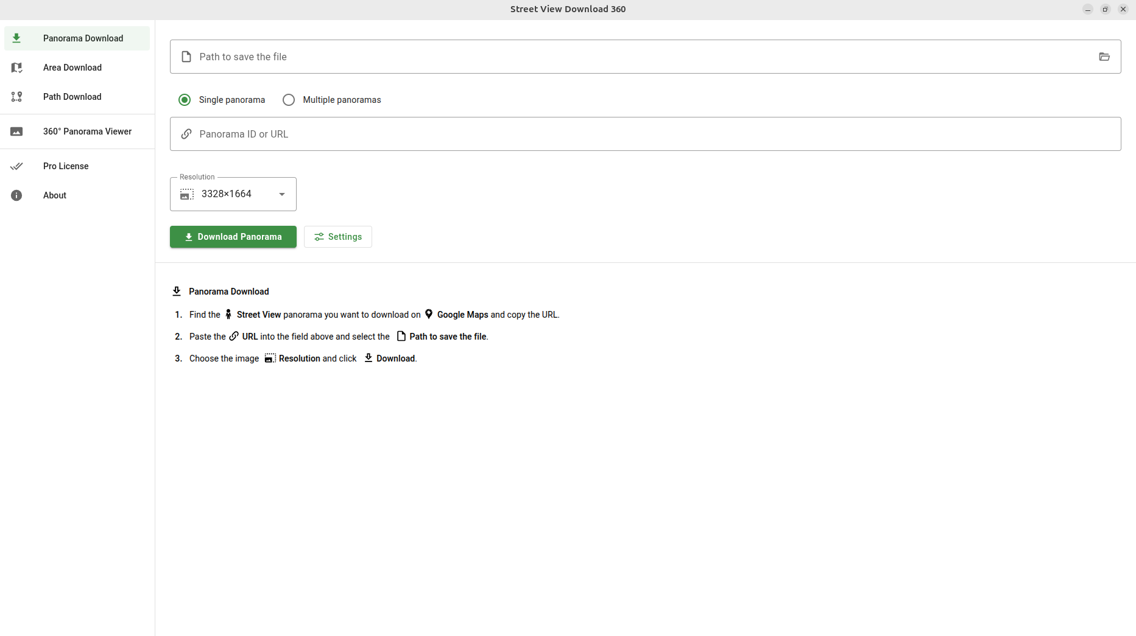
Task: Minimize the Street View Download 360 window
Action: [x=1088, y=9]
